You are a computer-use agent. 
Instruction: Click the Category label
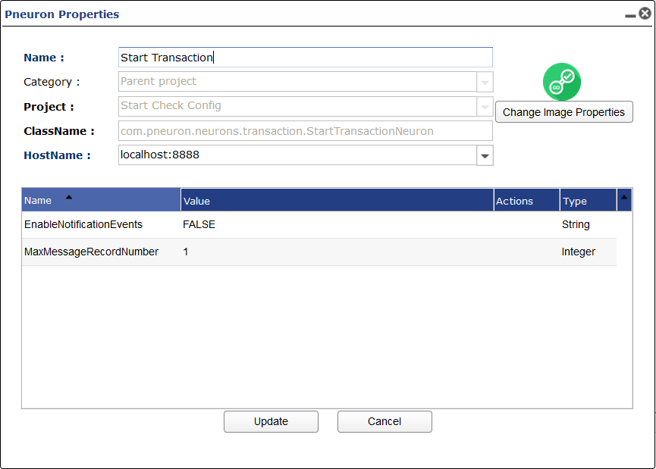pyautogui.click(x=52, y=82)
